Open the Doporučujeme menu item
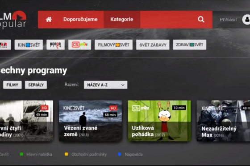This screenshot has height=166, width=250. (x=80, y=20)
